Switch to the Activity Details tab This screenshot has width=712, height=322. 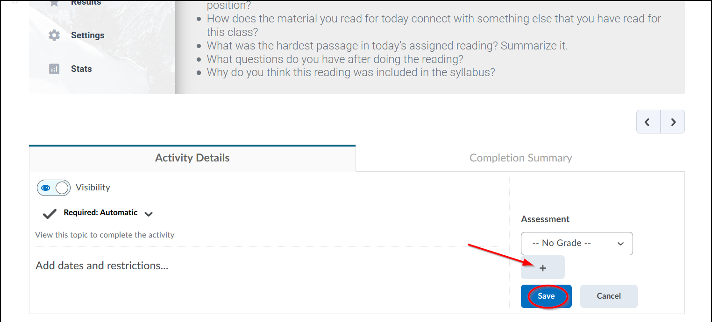(192, 158)
